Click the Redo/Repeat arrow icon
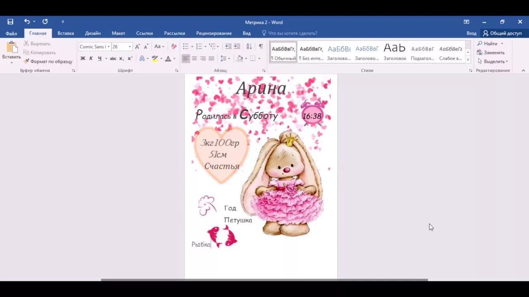Screen dimensions: 529x297 click(x=45, y=22)
